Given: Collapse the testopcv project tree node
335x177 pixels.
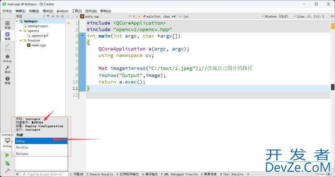Looking at the screenshot, I should (17, 21).
